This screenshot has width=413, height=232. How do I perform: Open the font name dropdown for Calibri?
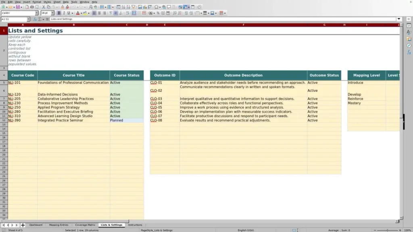(37, 13)
